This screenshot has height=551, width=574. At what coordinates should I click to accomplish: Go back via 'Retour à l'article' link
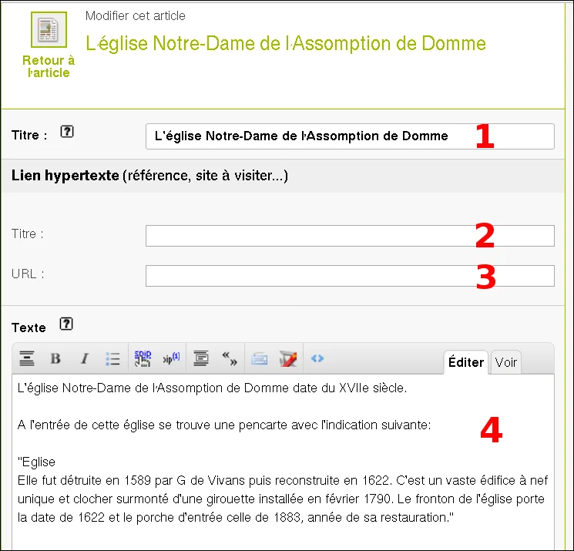coord(49,66)
